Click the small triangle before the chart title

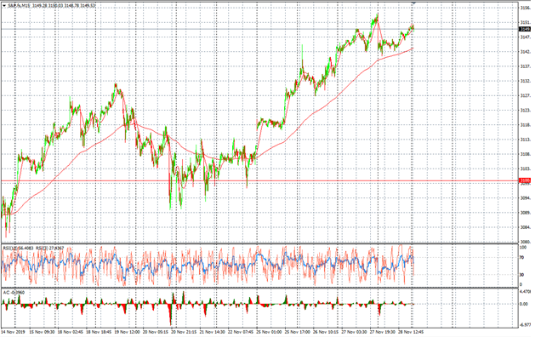pos(4,5)
